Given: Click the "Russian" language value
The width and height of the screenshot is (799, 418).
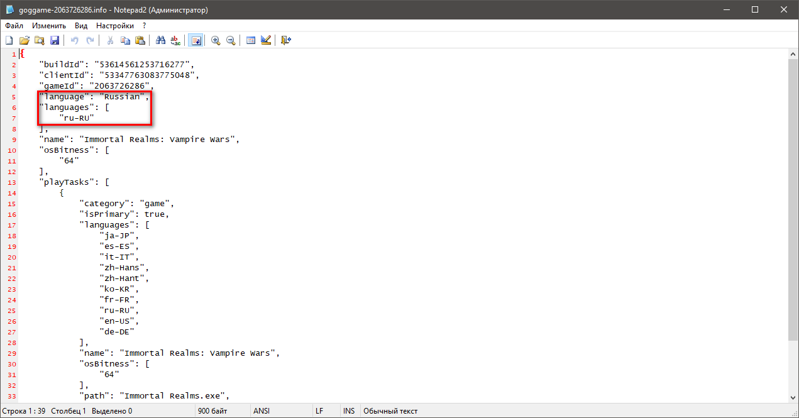Looking at the screenshot, I should (123, 96).
